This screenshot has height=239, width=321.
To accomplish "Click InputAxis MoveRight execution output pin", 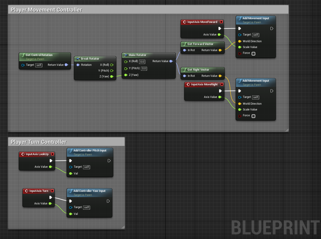I will (x=220, y=91).
